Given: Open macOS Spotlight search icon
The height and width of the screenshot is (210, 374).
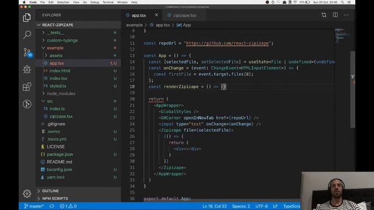Looking at the screenshot, I should pyautogui.click(x=342, y=2).
